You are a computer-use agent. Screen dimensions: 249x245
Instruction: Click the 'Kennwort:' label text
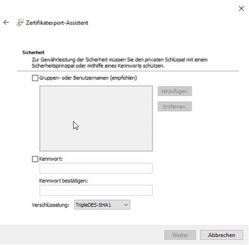coord(51,159)
